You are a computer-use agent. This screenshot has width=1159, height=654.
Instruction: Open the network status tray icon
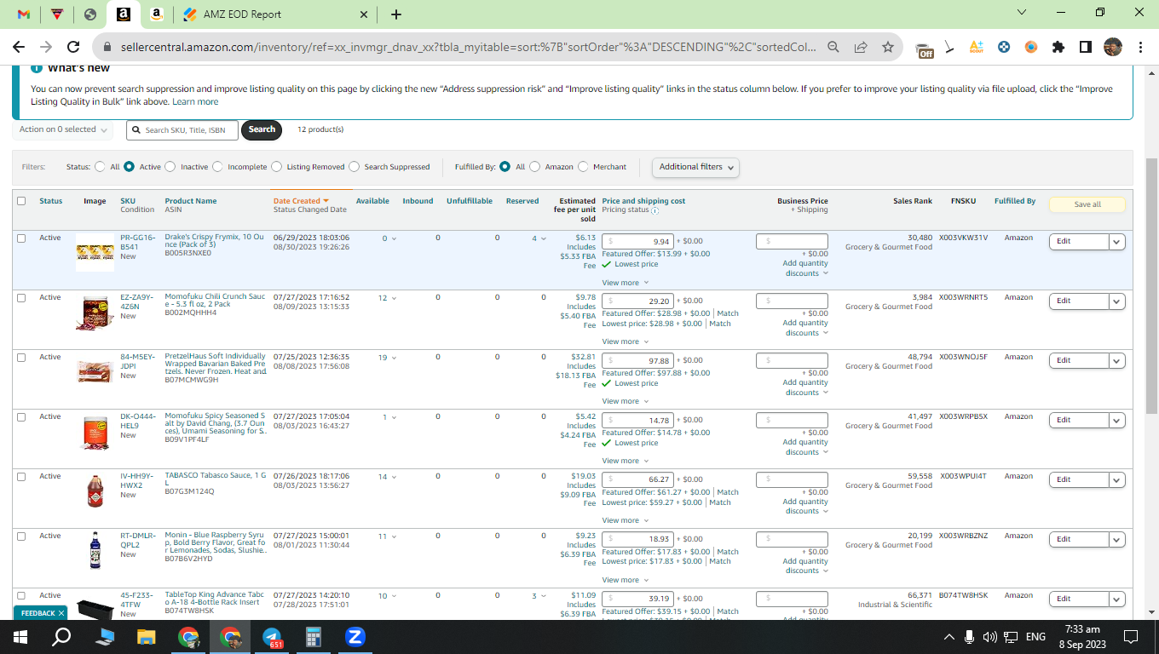click(x=1012, y=636)
